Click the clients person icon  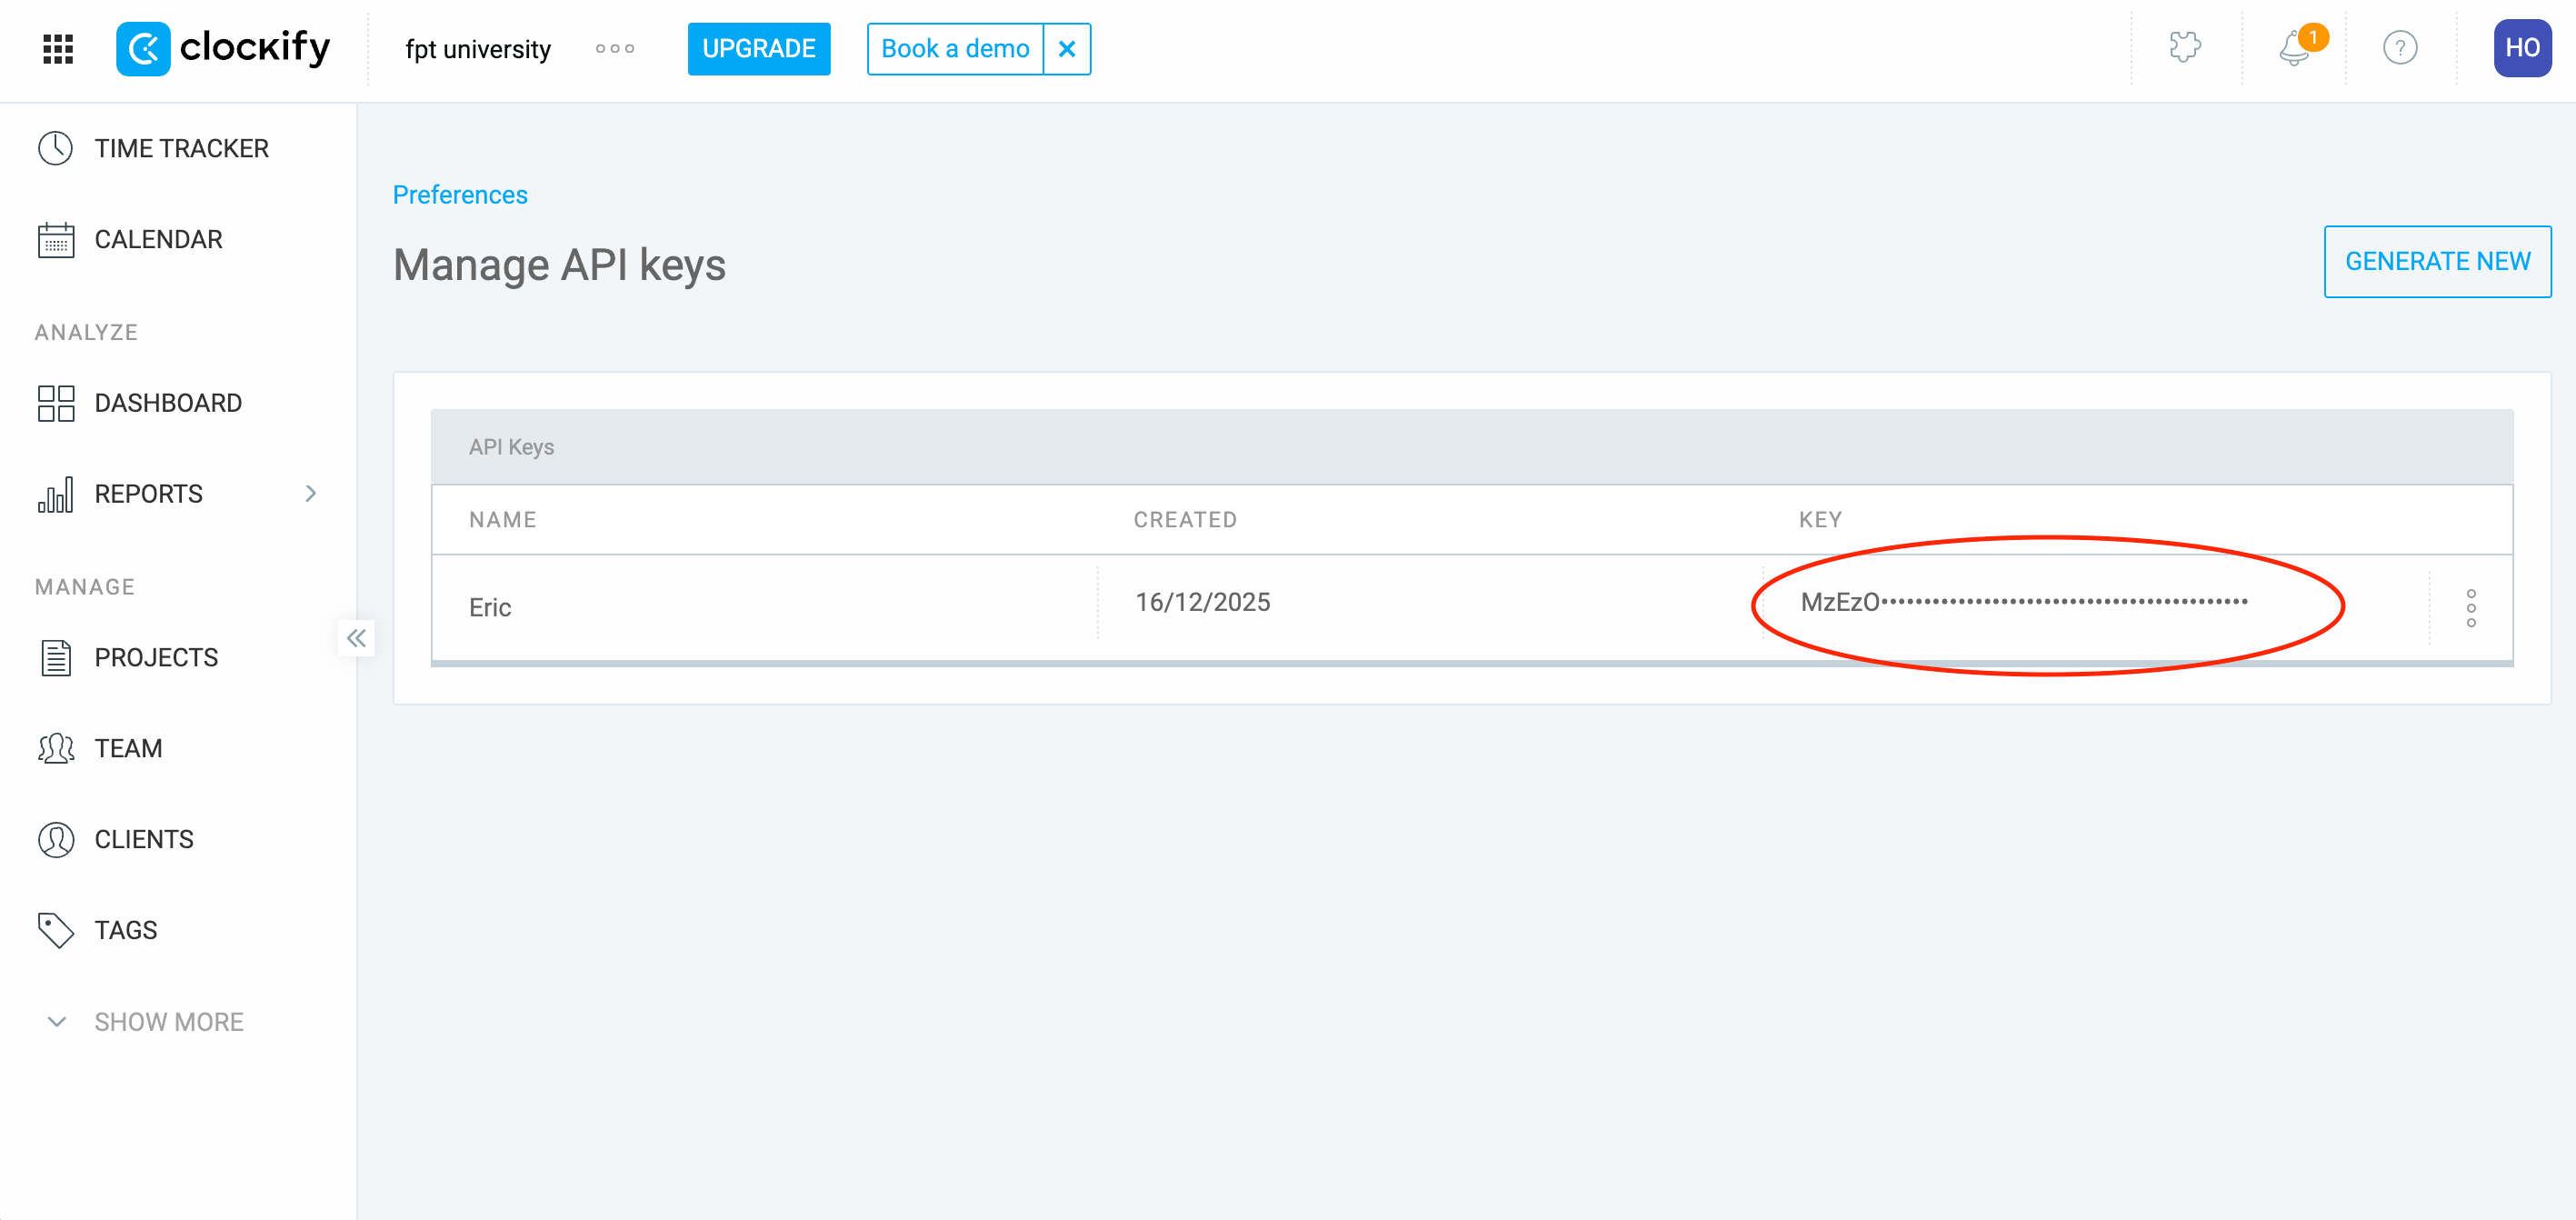pyautogui.click(x=56, y=840)
